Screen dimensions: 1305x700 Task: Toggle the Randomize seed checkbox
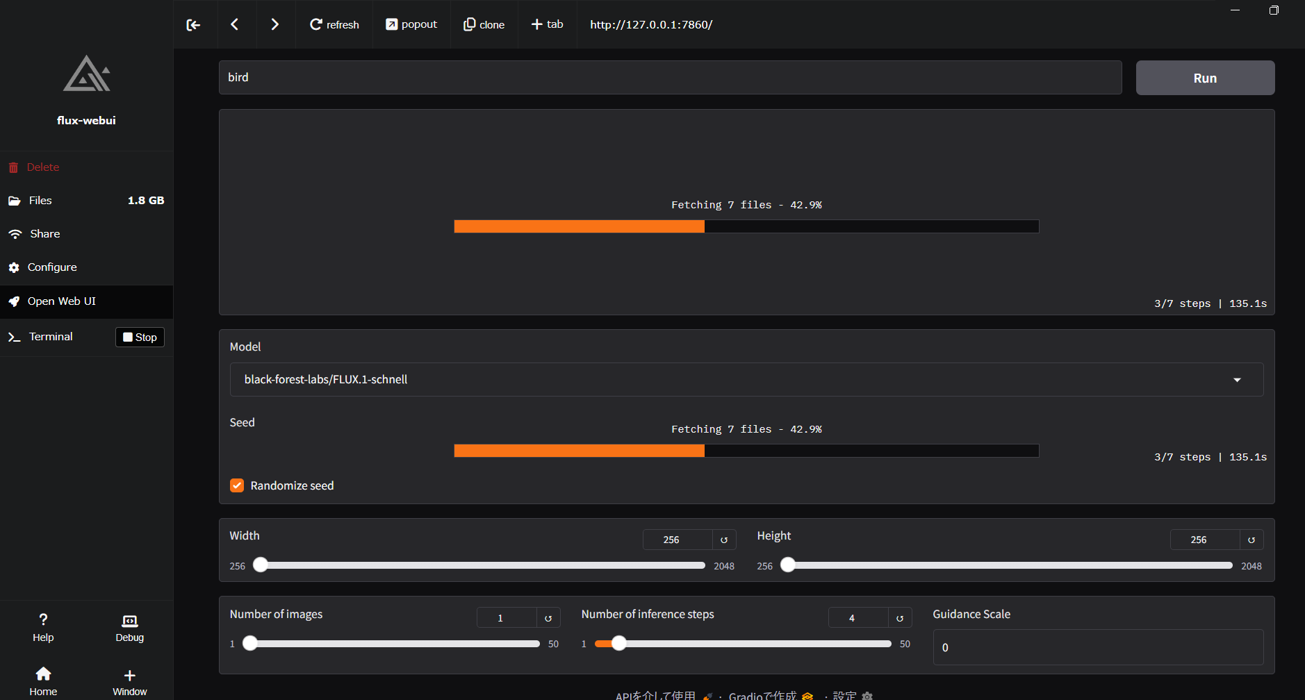(x=237, y=485)
